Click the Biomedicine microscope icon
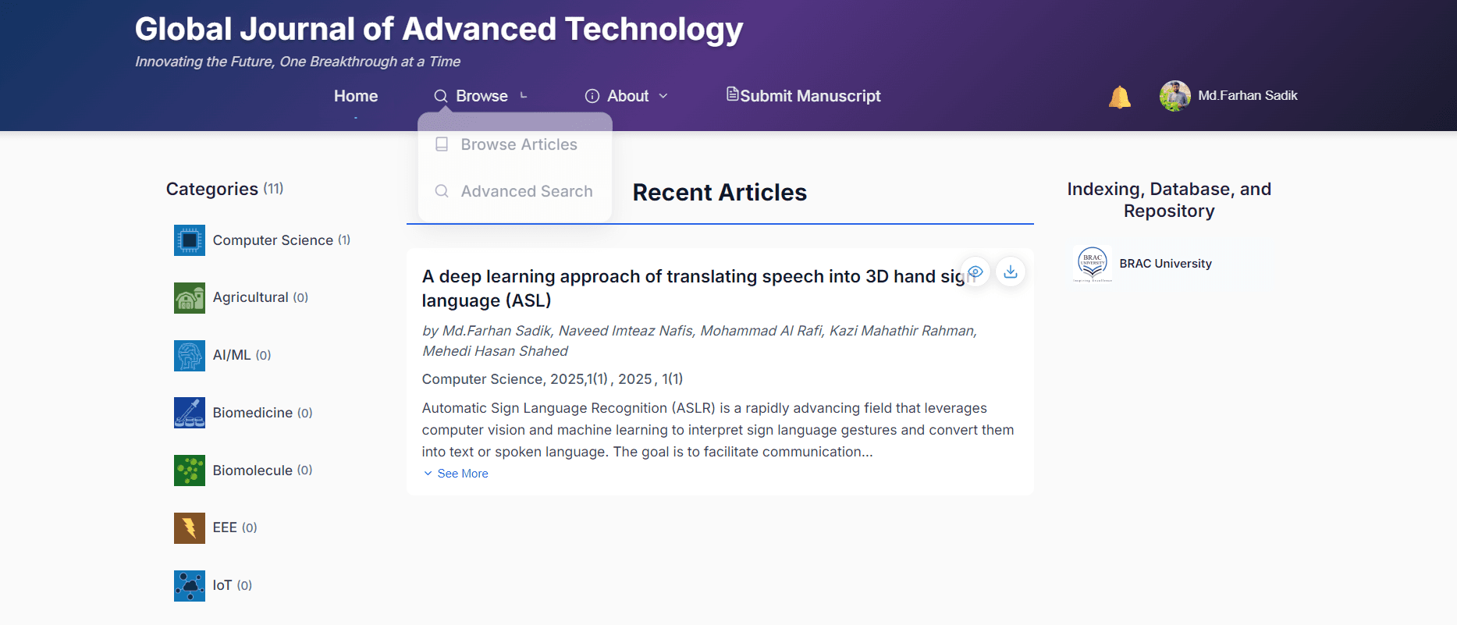This screenshot has height=625, width=1457. (x=190, y=413)
